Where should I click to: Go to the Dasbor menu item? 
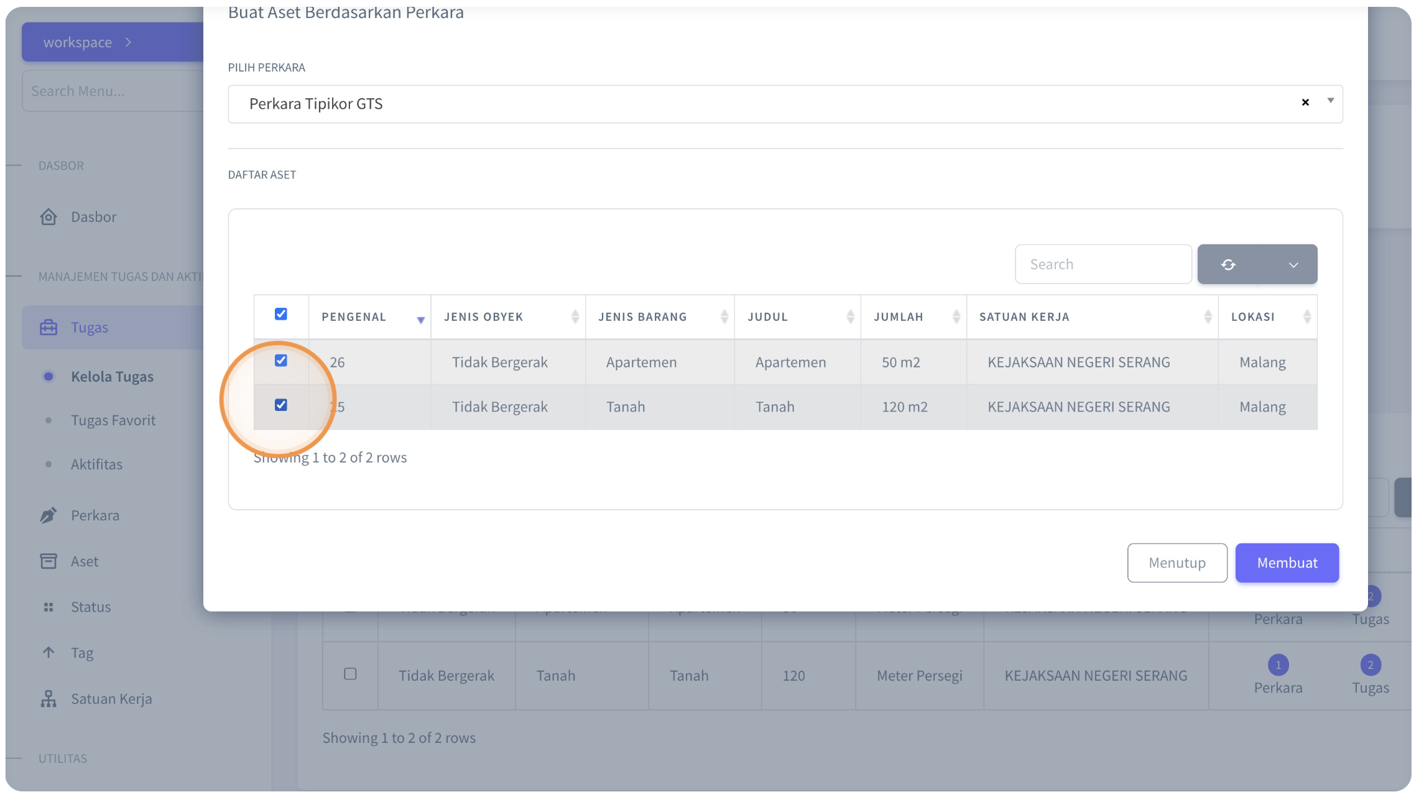tap(93, 217)
